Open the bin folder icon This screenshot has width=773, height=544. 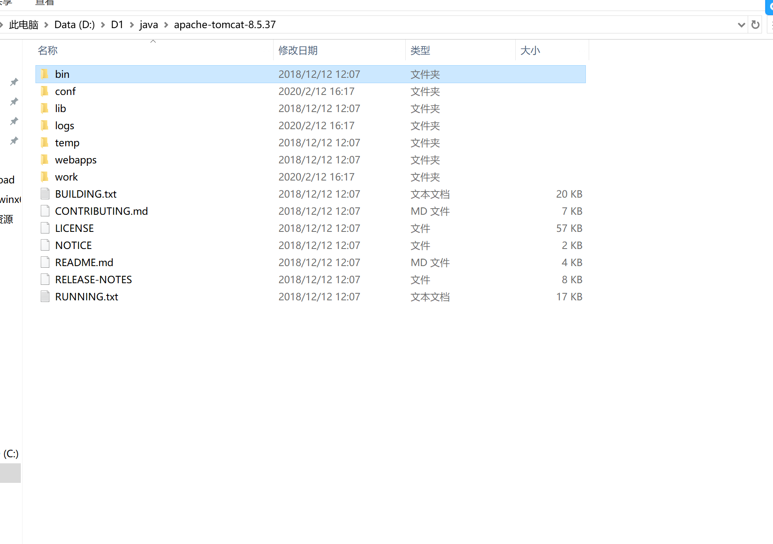click(x=45, y=74)
